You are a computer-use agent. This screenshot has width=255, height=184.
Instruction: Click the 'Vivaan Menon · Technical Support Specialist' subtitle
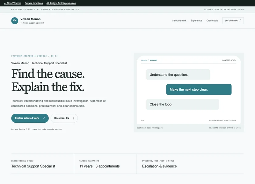click(x=39, y=63)
